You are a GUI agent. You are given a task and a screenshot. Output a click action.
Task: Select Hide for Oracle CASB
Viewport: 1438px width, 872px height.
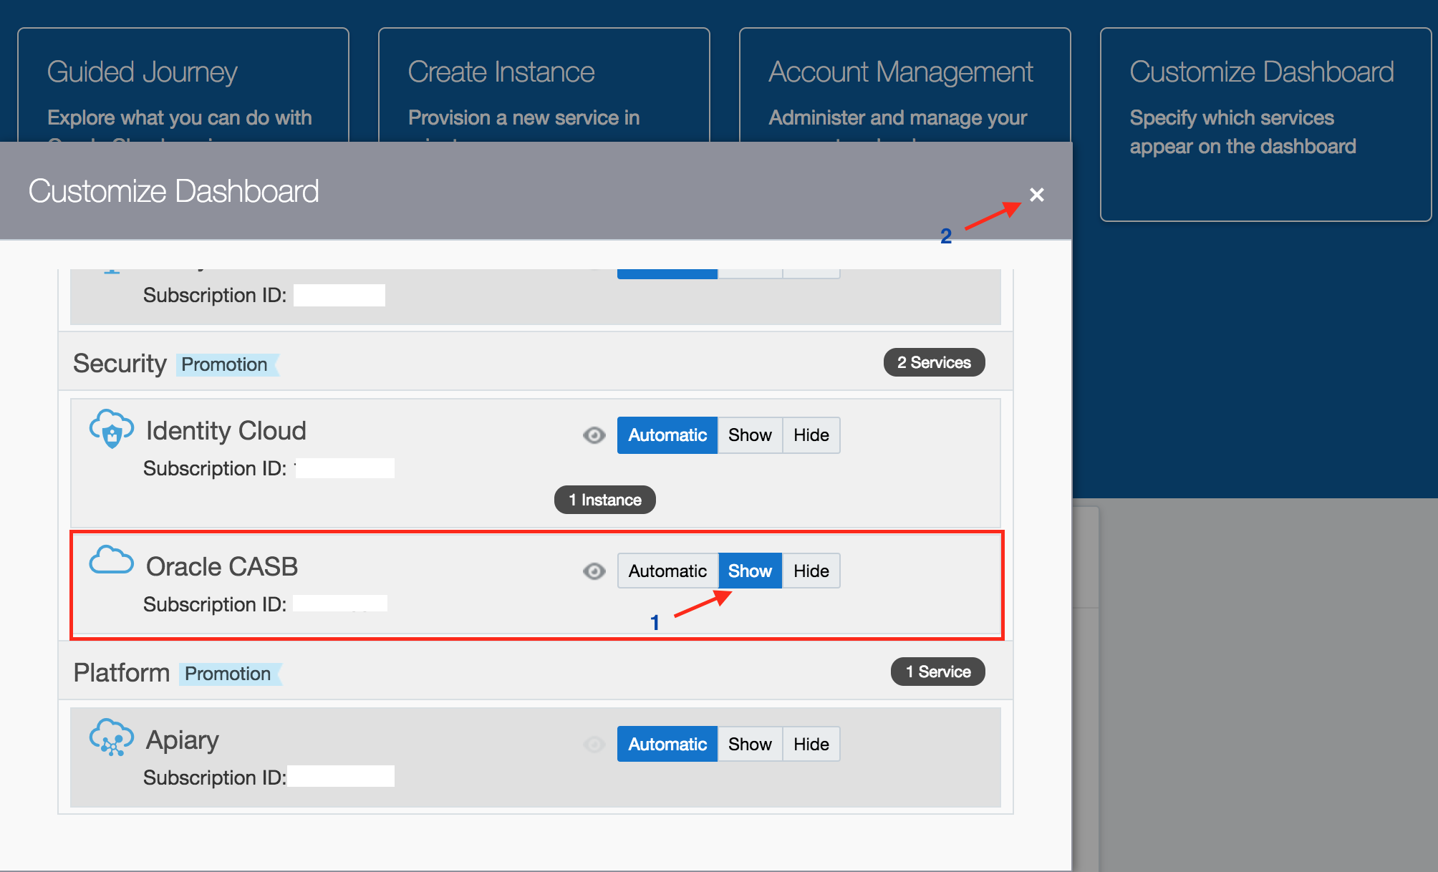(x=811, y=571)
